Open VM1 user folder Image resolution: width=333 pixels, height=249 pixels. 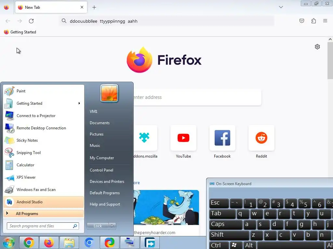pos(93,112)
